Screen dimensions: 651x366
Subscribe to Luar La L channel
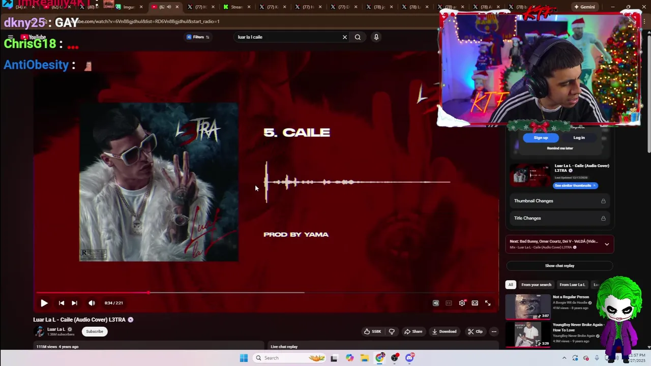pos(95,331)
